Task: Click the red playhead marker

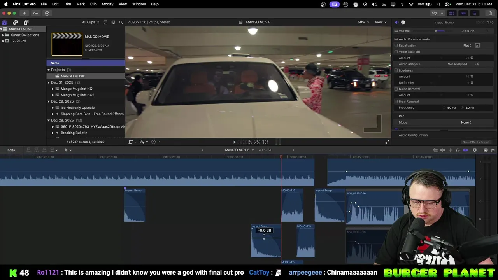Action: (281, 157)
